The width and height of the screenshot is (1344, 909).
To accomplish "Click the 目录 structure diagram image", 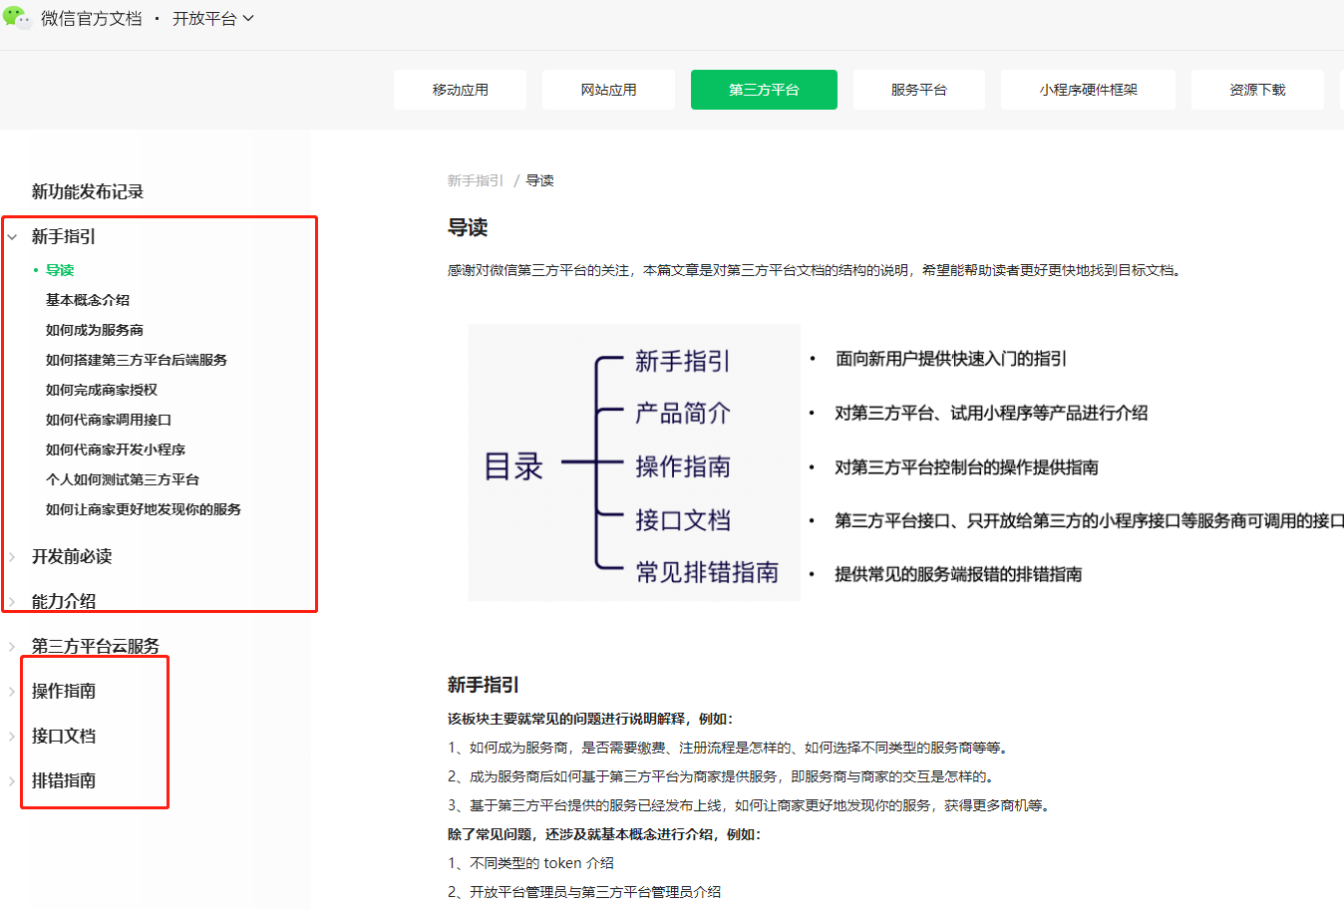I will tap(634, 462).
